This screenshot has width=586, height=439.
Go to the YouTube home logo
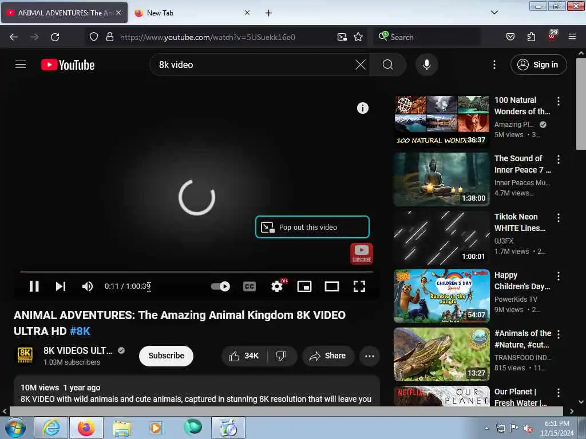pyautogui.click(x=68, y=65)
